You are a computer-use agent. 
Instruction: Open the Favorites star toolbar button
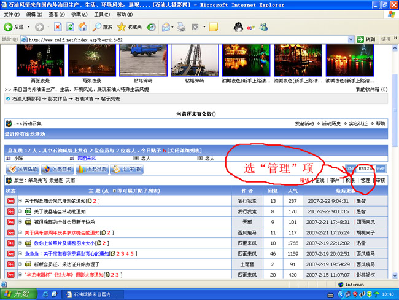(129, 27)
